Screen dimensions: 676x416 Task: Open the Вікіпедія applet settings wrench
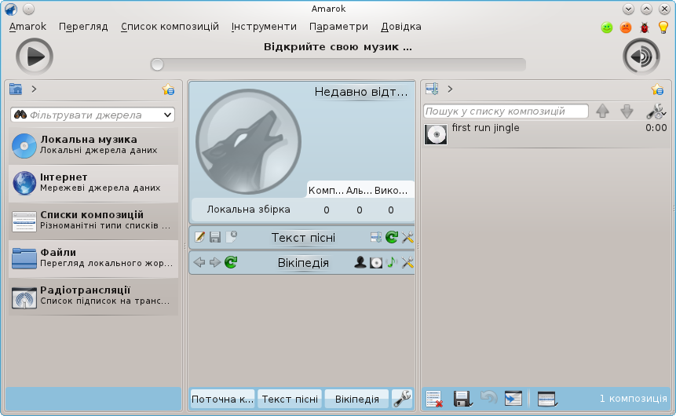coord(407,262)
